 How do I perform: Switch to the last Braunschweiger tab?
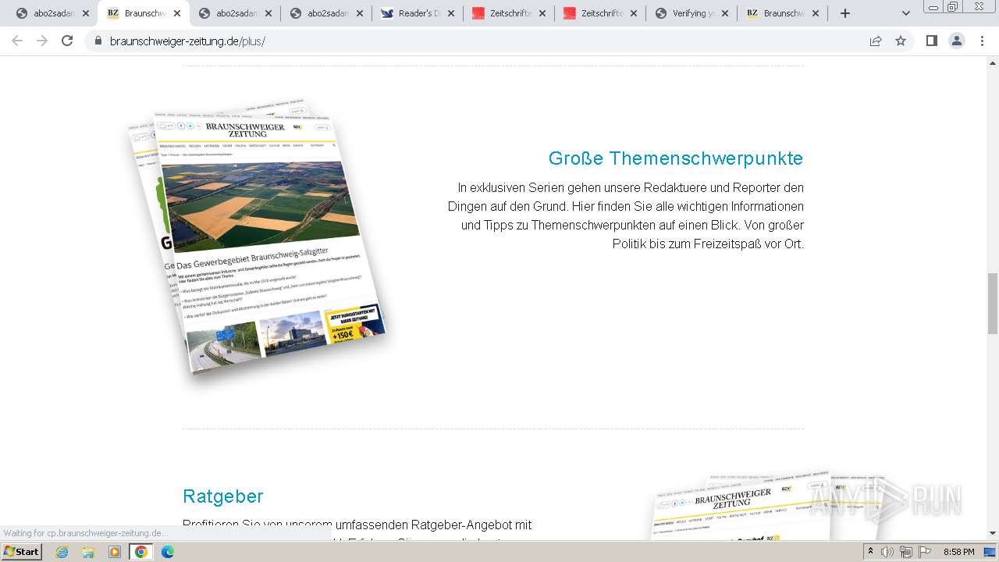tap(783, 13)
